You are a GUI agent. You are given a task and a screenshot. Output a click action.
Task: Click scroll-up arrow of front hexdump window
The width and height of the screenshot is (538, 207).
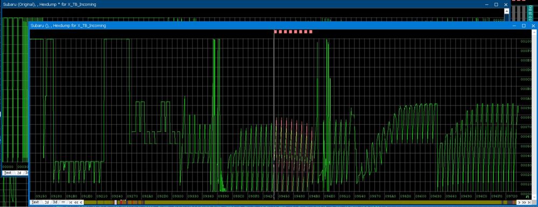pyautogui.click(x=534, y=32)
